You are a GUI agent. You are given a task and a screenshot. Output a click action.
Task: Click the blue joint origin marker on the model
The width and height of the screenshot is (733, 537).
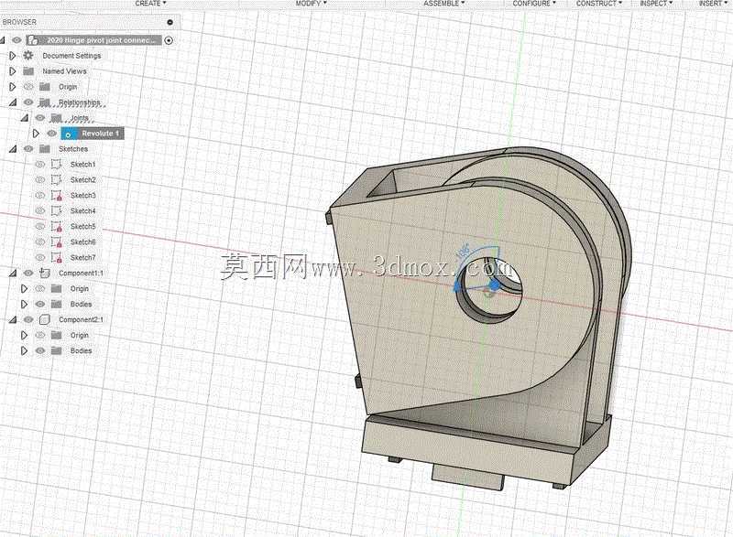click(x=494, y=285)
